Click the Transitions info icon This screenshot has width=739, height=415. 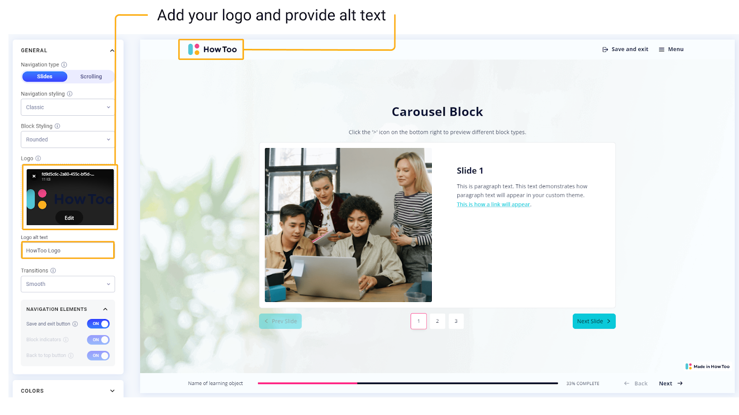point(53,271)
